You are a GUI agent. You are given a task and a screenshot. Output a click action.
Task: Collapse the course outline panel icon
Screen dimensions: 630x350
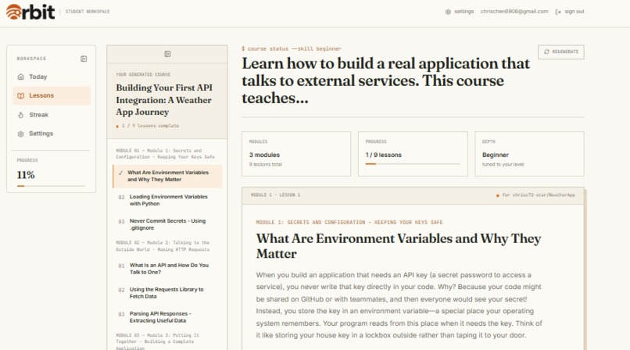point(167,54)
